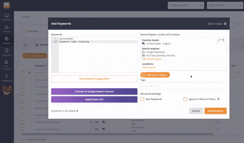Click Show keyword suggestions button
Viewport: 244px width, 143px height.
(94, 79)
